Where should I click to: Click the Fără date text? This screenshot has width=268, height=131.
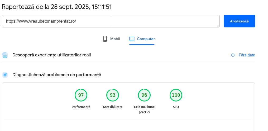(247, 55)
